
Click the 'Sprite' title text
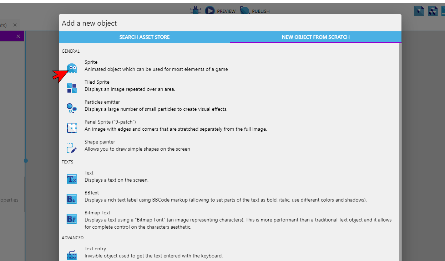pos(91,62)
